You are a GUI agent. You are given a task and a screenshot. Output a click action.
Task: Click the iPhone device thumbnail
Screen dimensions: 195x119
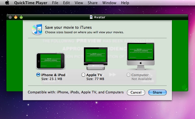point(51,61)
